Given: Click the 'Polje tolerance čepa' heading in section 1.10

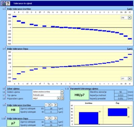Looking at the screenshot, I should (x=17, y=118).
